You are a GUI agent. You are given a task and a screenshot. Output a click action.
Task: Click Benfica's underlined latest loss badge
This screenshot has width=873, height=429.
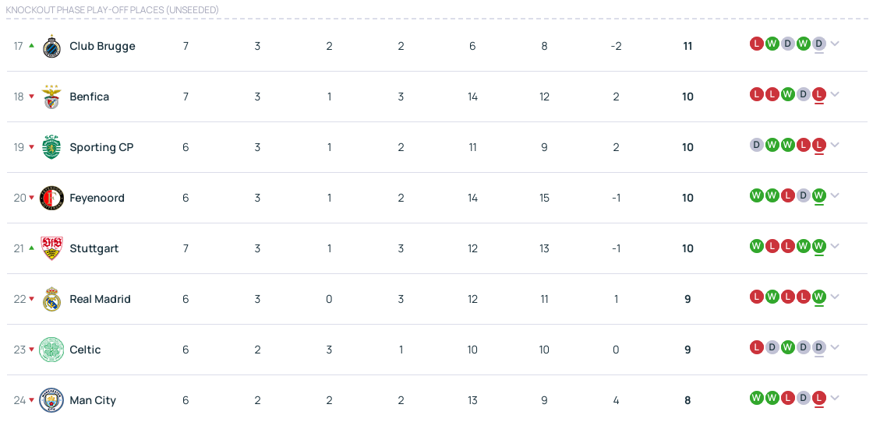818,94
